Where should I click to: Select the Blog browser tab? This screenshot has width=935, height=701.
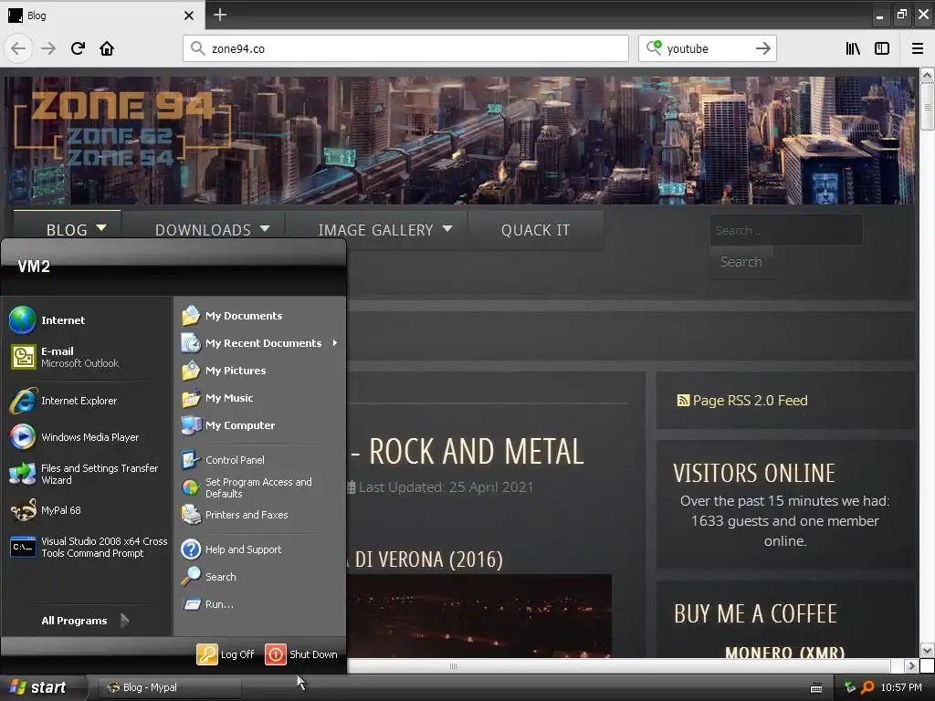tap(102, 16)
